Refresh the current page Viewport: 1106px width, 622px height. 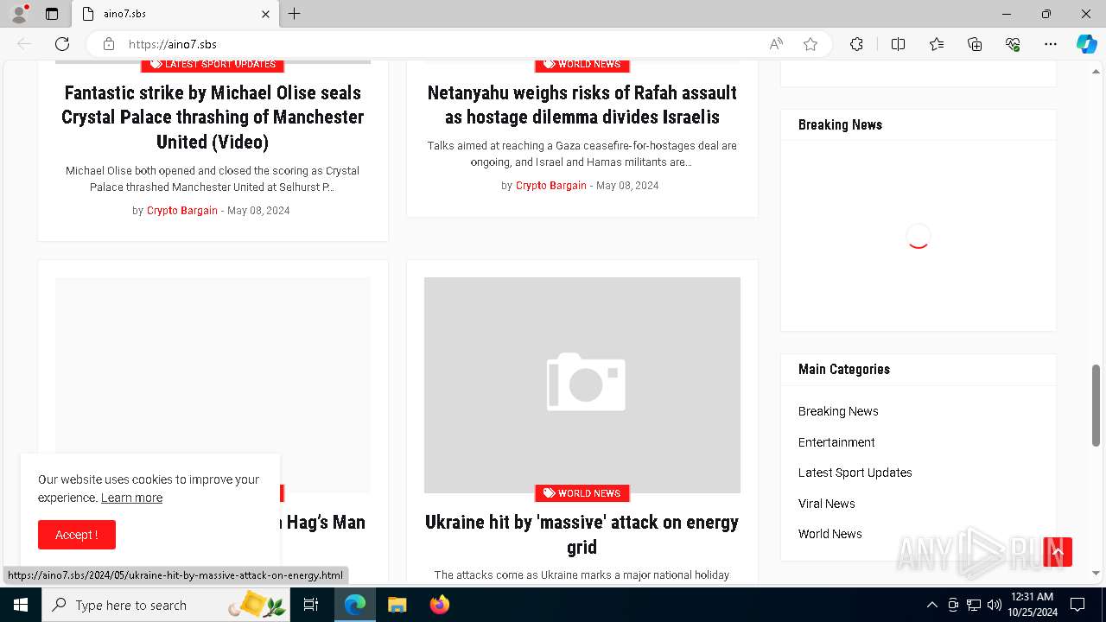pos(62,44)
